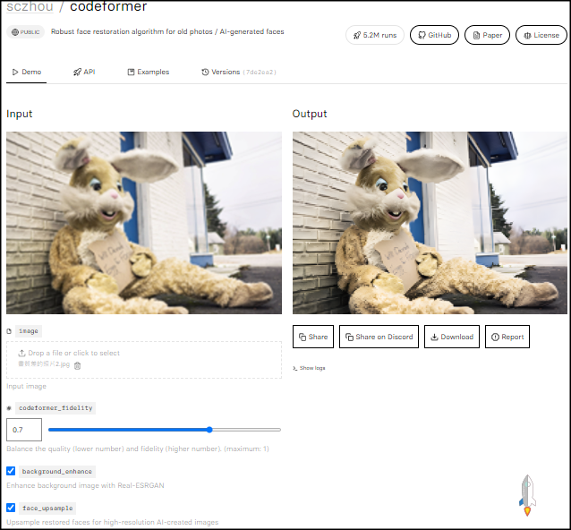571x530 pixels.
Task: Report the output result
Action: point(507,337)
